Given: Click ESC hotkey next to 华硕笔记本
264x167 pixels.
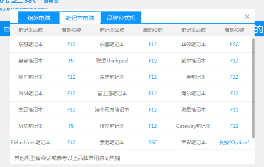Looking at the screenshot, I should 234,45.
